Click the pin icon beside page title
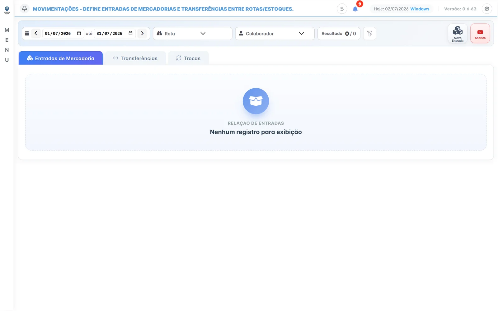The image size is (498, 311). coord(25,9)
